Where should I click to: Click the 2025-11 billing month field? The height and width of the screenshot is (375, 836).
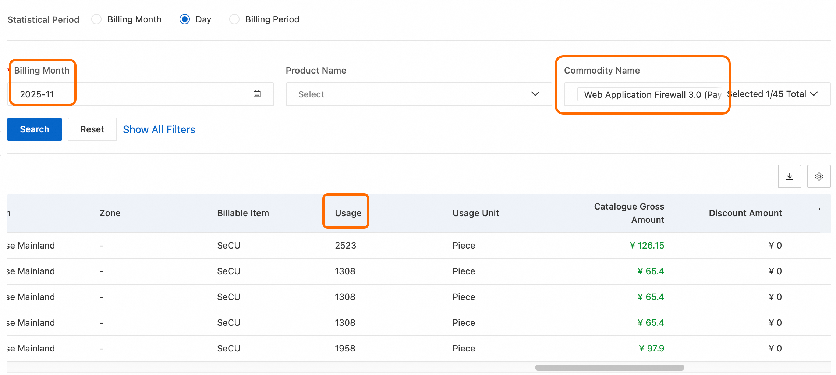tap(129, 94)
